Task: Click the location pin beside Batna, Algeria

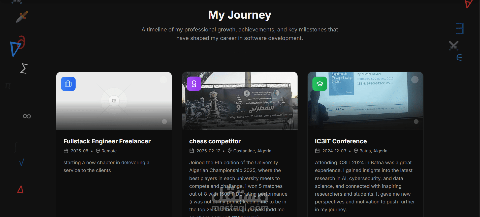Action: click(x=356, y=151)
